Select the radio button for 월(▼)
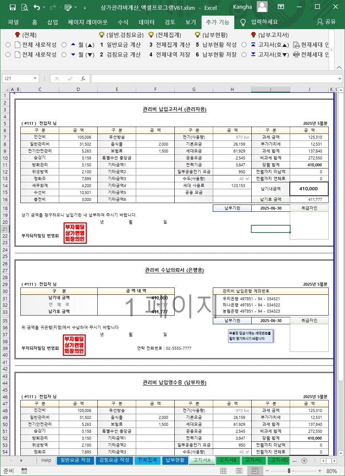This screenshot has height=476, width=345. tap(64, 55)
